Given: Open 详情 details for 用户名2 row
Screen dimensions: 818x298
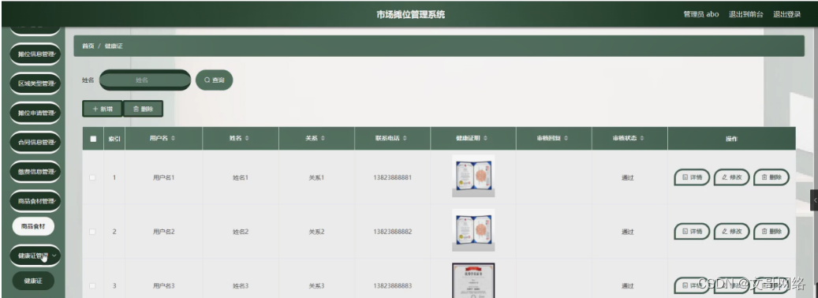Looking at the screenshot, I should 692,231.
